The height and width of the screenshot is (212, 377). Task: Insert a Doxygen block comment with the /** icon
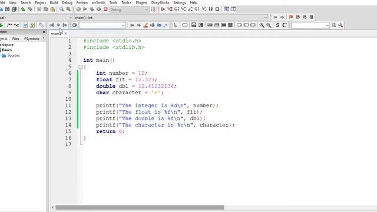[x=9, y=25]
